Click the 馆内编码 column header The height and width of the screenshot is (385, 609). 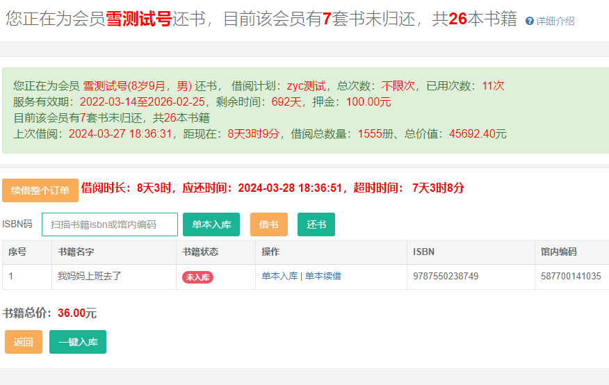click(x=558, y=252)
